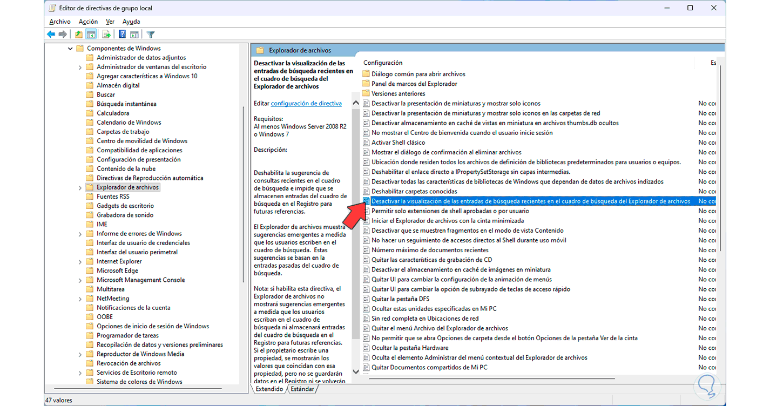
Task: Select Notificaciones de la cuenta tree item
Action: [x=133, y=308]
